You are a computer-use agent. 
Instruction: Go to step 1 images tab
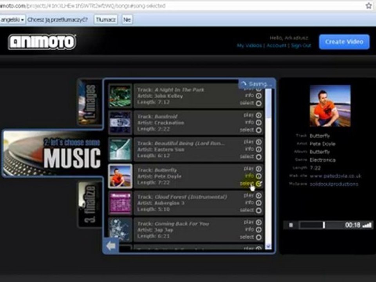[x=90, y=102]
